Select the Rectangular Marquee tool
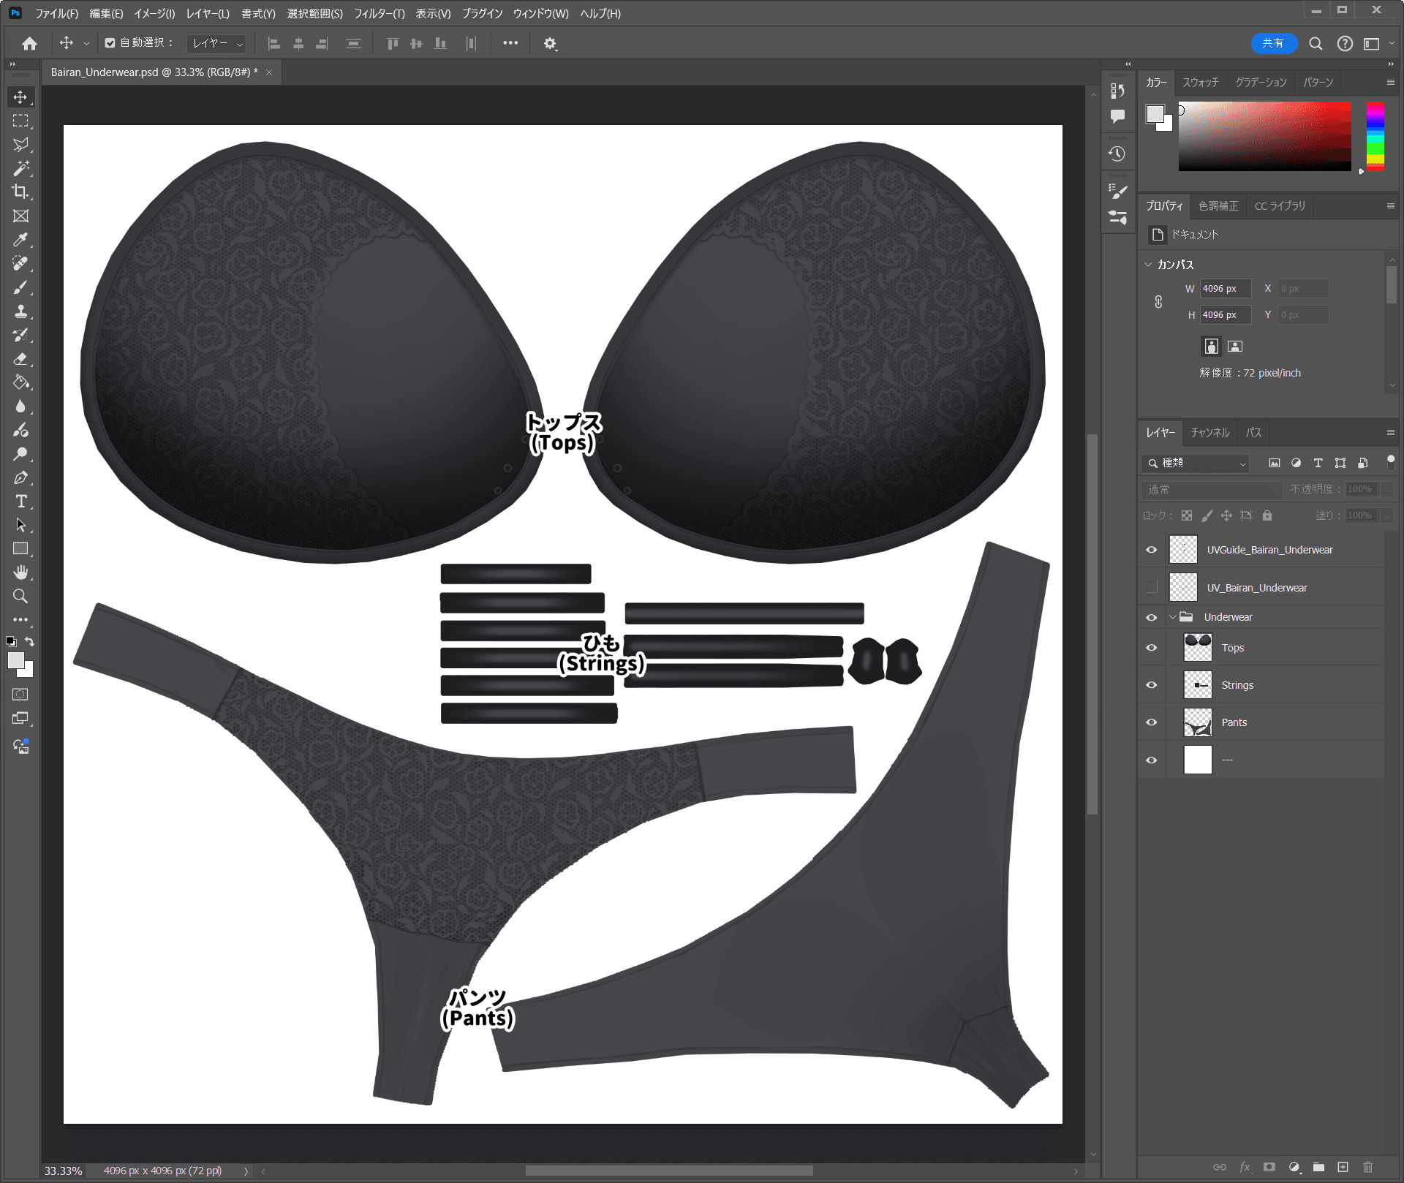This screenshot has height=1183, width=1404. pos(20,121)
